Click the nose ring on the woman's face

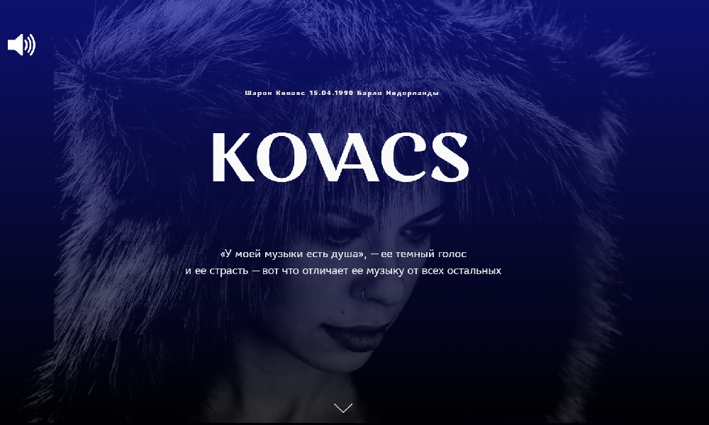point(364,295)
